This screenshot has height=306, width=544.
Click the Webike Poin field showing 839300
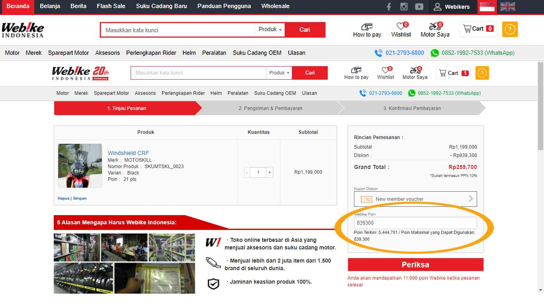click(x=415, y=223)
